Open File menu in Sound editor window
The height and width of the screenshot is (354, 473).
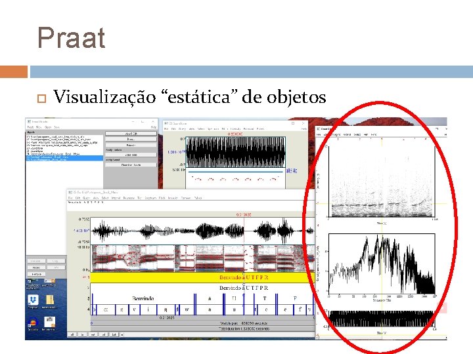pyautogui.click(x=166, y=129)
